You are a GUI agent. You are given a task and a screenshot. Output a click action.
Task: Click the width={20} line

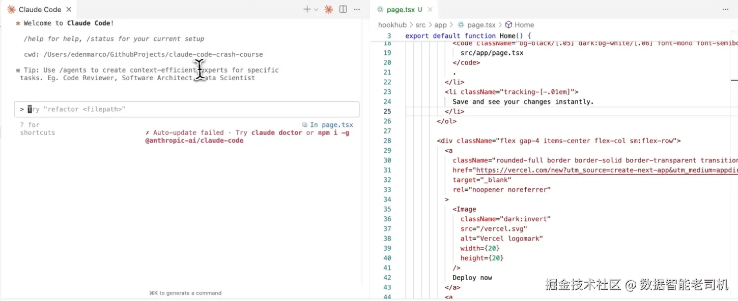pyautogui.click(x=480, y=248)
